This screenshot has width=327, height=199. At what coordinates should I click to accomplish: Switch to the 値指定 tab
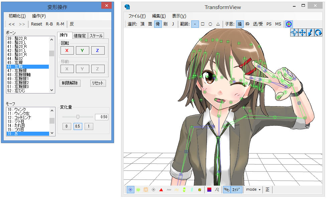coord(80,36)
